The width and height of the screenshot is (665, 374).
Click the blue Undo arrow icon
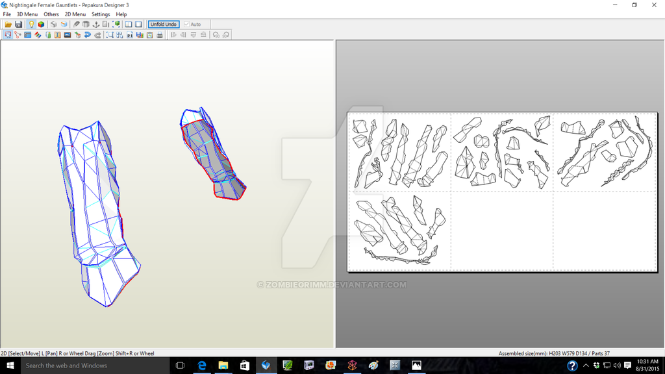coord(88,35)
